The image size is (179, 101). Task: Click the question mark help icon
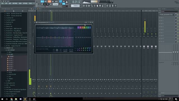[116, 6]
